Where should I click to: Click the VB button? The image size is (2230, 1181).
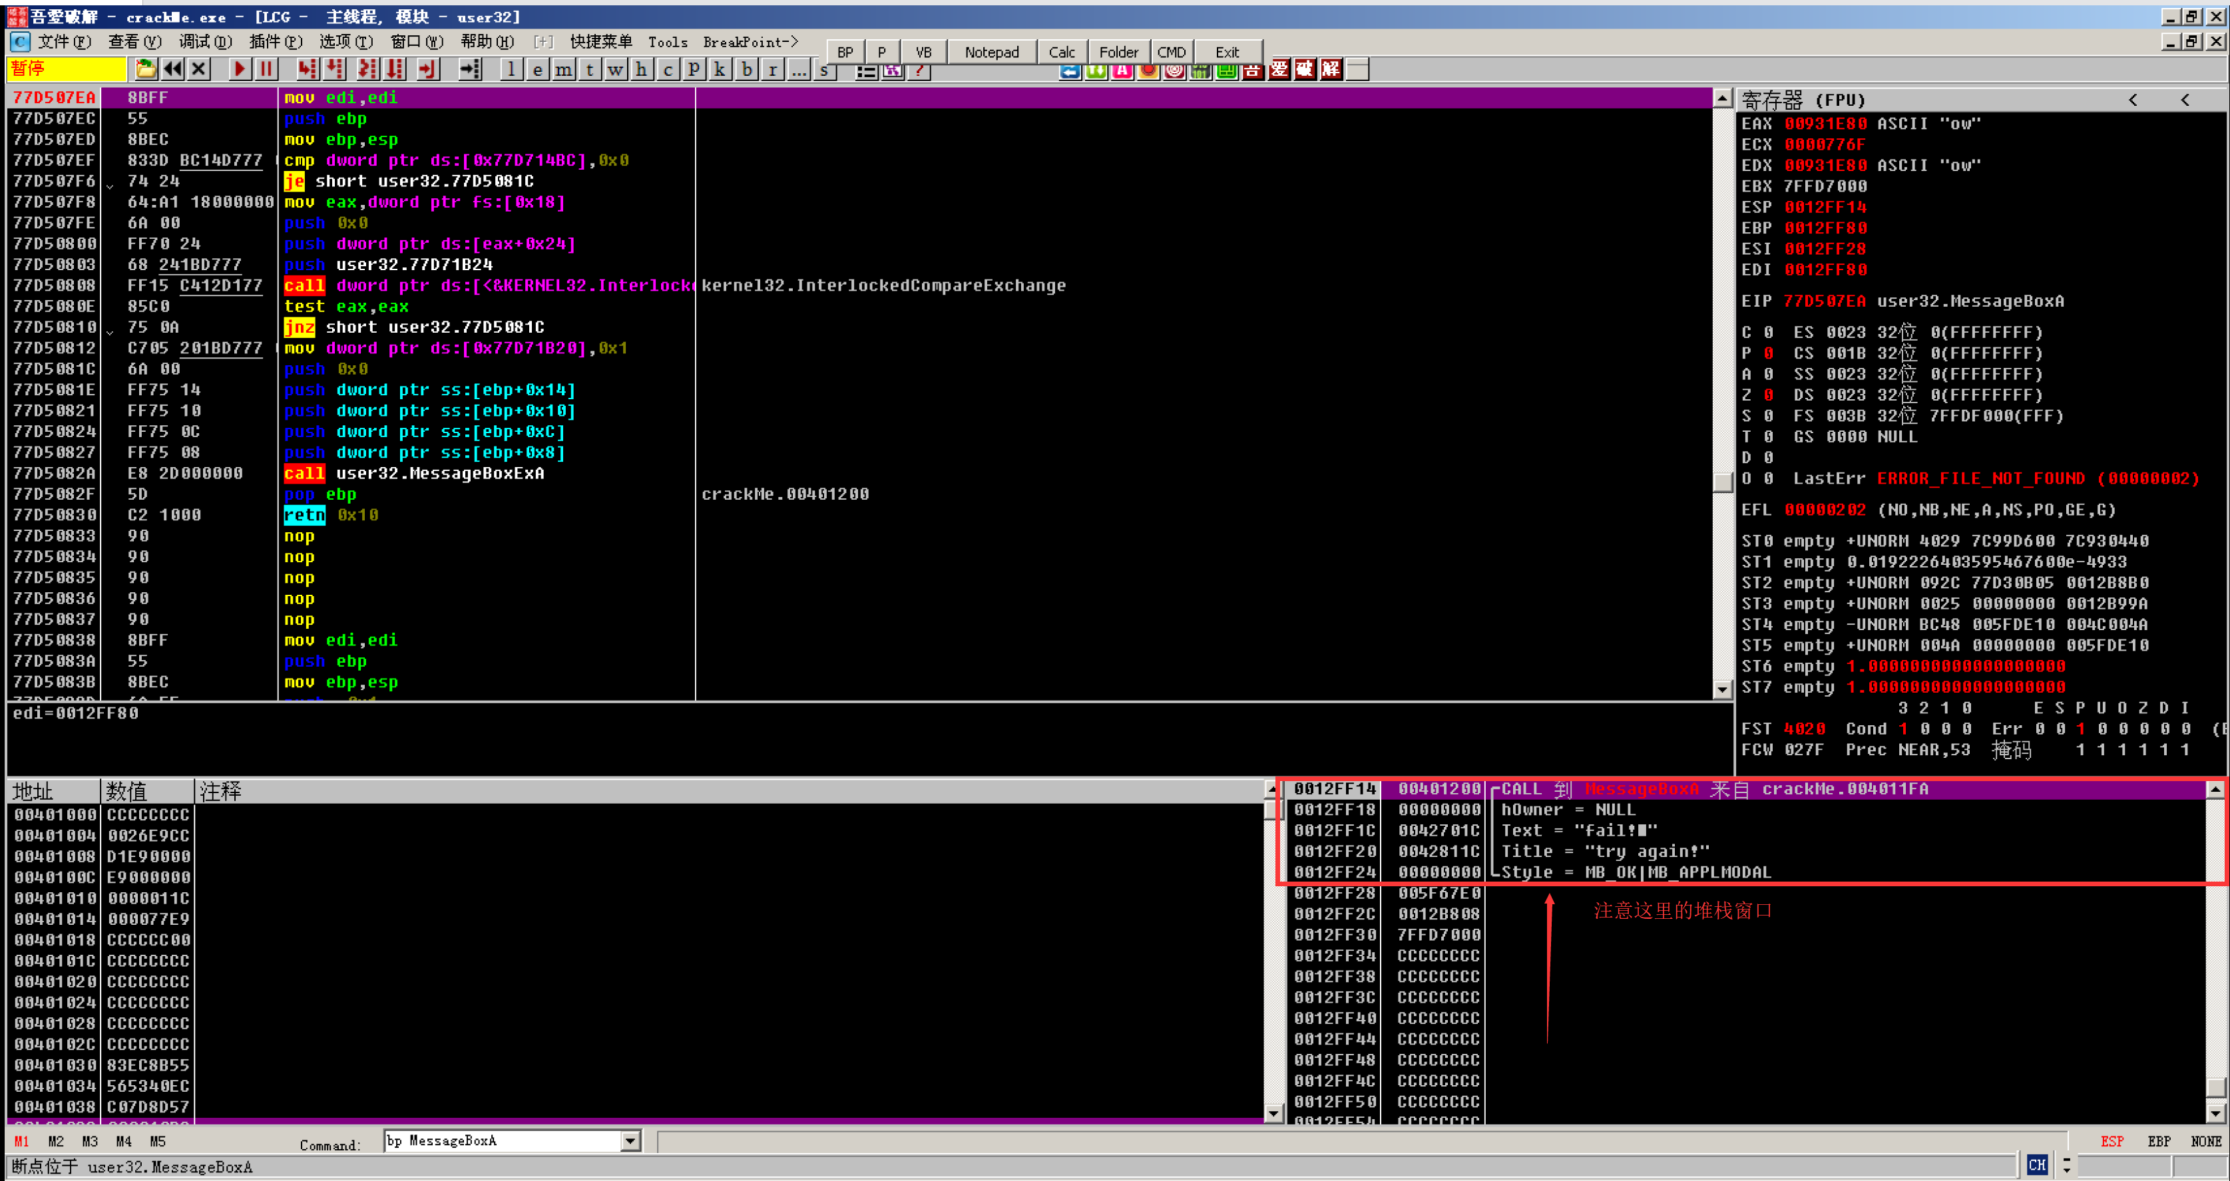(924, 52)
